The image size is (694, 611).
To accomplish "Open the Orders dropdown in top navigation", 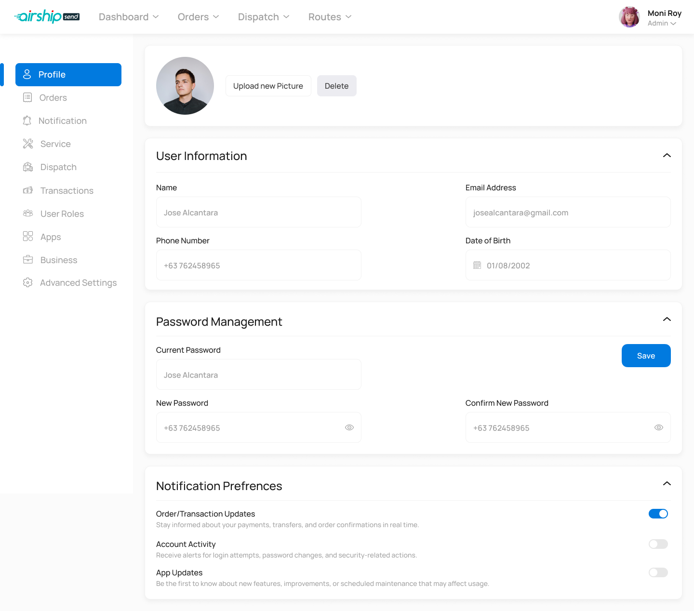I will pos(199,17).
